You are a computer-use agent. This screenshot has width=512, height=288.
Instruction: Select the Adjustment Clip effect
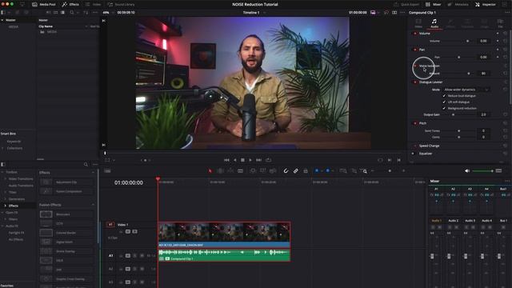pos(66,182)
